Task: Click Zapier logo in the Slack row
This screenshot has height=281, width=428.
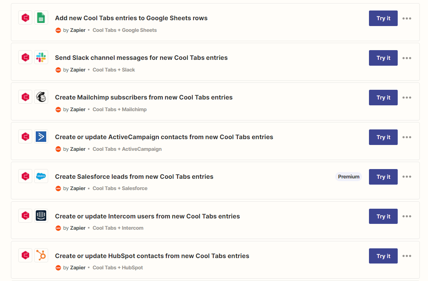Action: coord(58,70)
